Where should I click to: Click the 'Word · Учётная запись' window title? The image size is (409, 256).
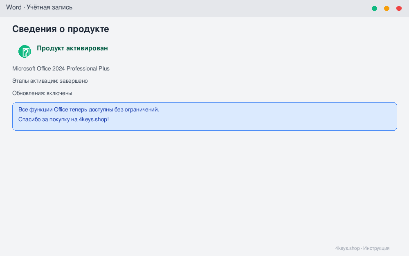pos(39,7)
